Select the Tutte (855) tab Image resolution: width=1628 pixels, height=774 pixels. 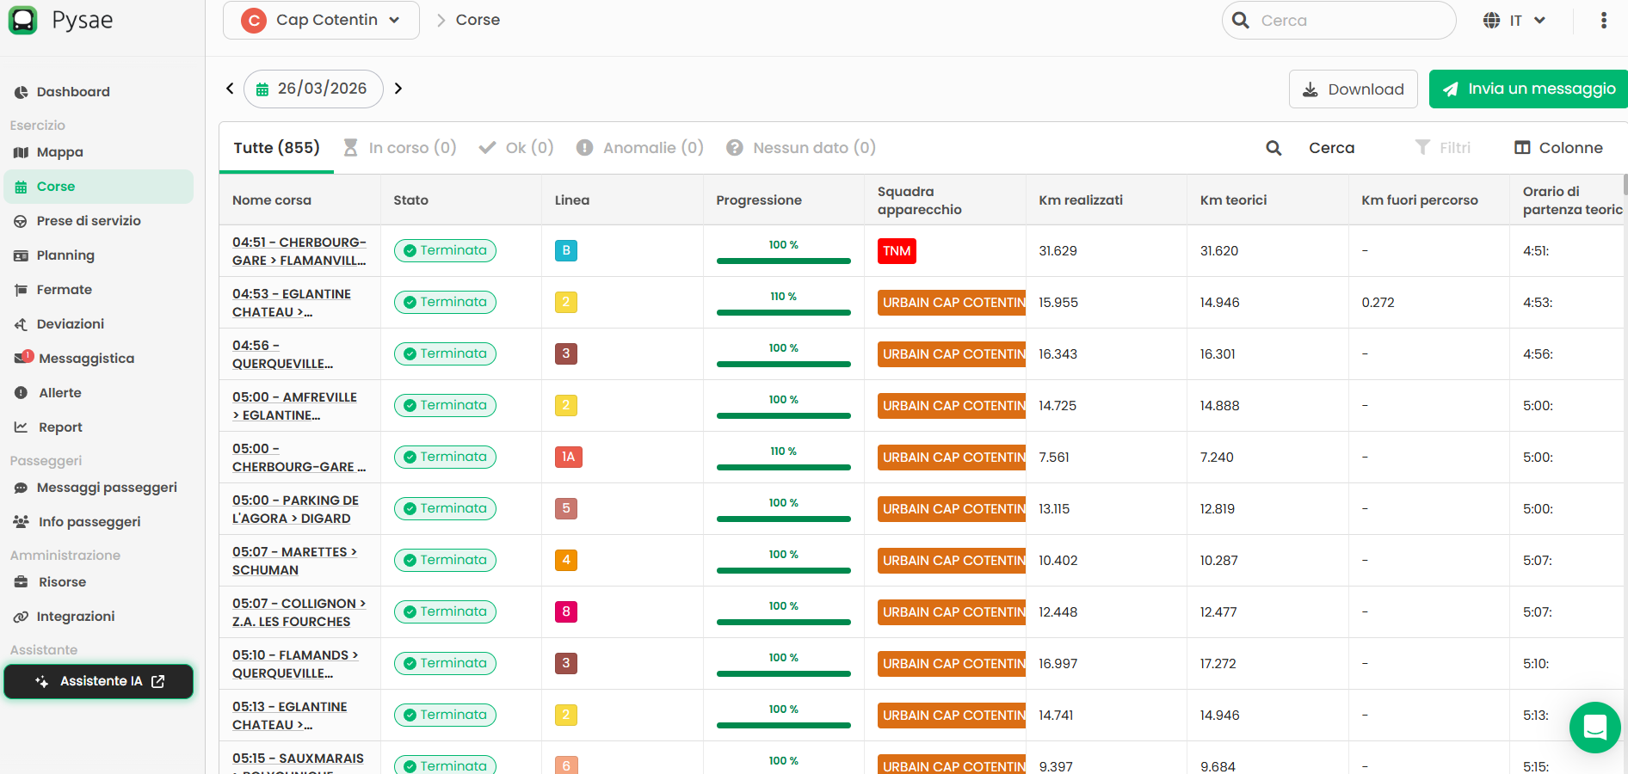(276, 148)
